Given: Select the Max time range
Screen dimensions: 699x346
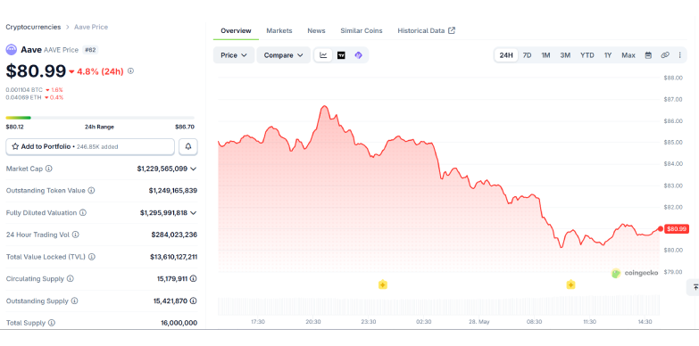Looking at the screenshot, I should (x=628, y=55).
